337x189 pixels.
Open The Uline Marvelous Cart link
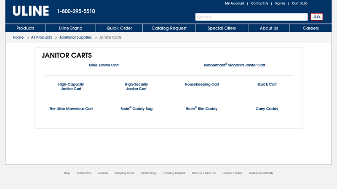coord(71,109)
